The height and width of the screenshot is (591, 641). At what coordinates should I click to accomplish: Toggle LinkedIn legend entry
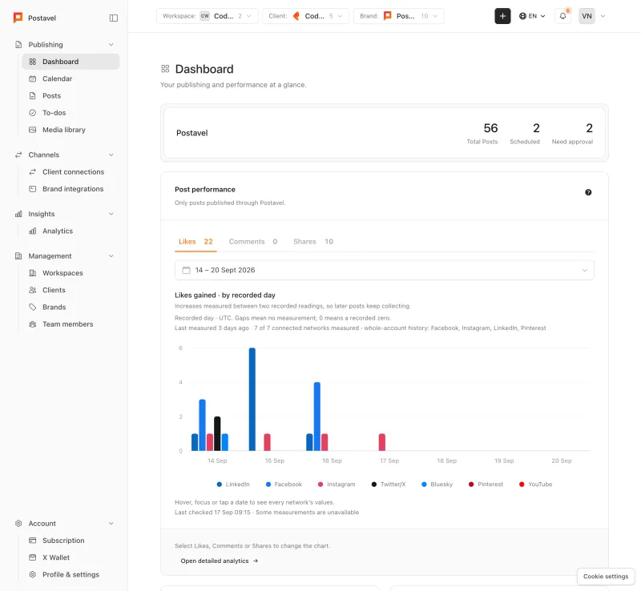tap(233, 484)
